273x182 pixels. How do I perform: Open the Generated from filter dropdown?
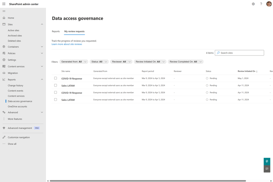(74, 62)
